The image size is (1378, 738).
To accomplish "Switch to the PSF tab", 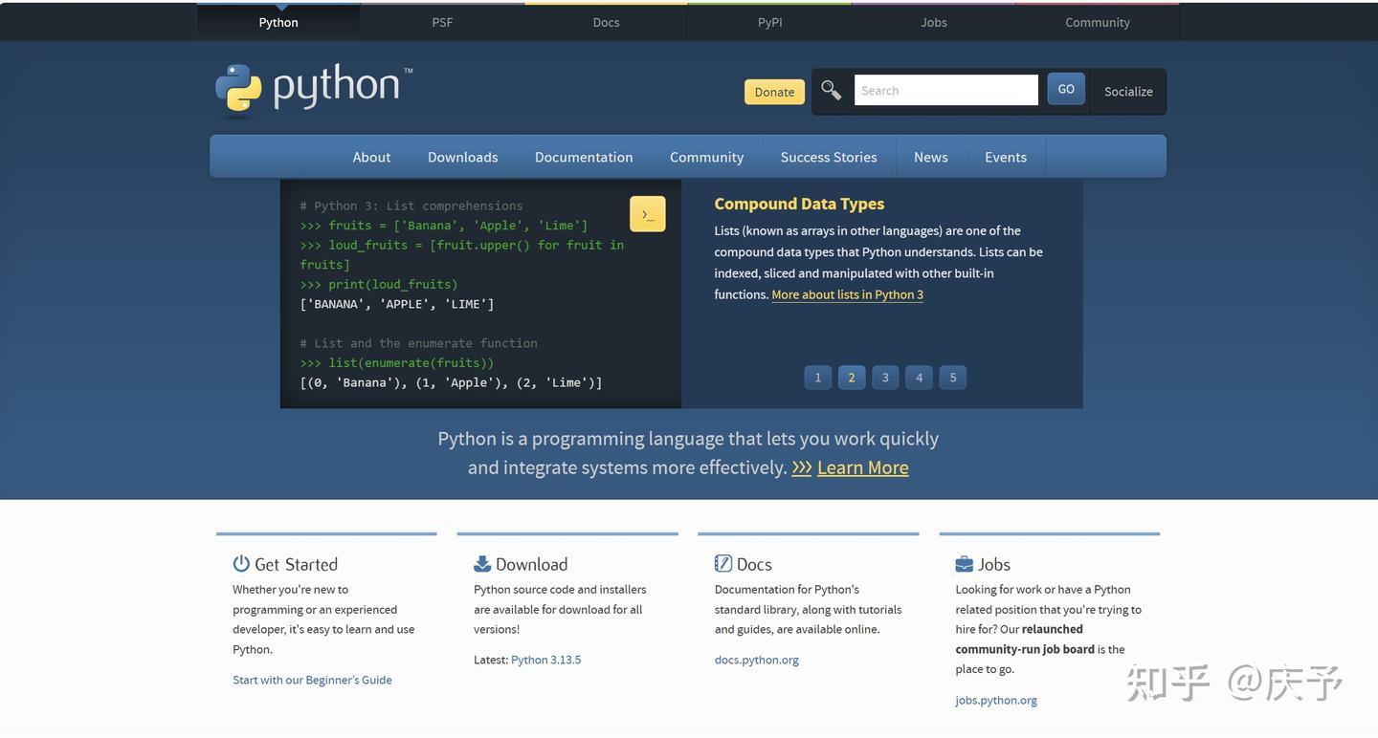I will 441,21.
